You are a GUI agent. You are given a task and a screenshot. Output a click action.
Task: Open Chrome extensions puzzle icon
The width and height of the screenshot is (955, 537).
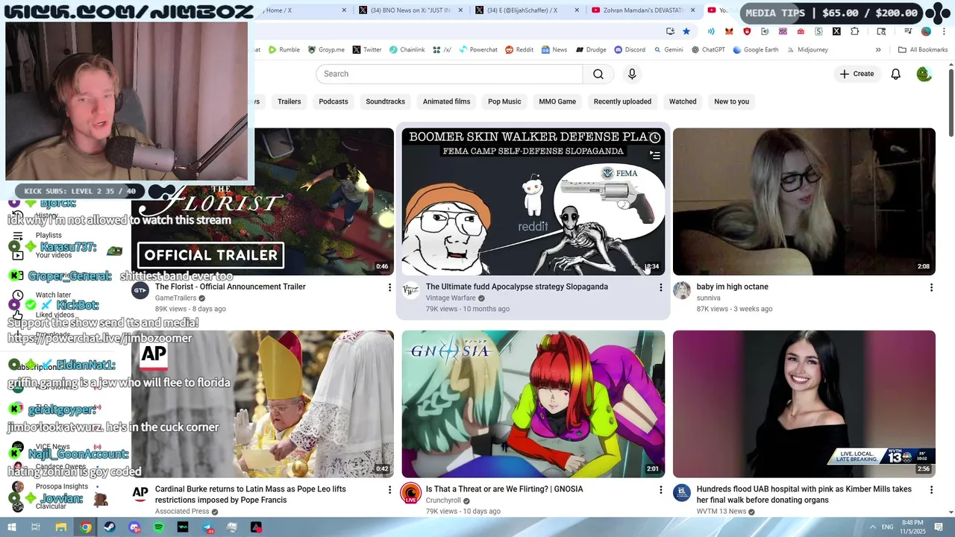[854, 31]
